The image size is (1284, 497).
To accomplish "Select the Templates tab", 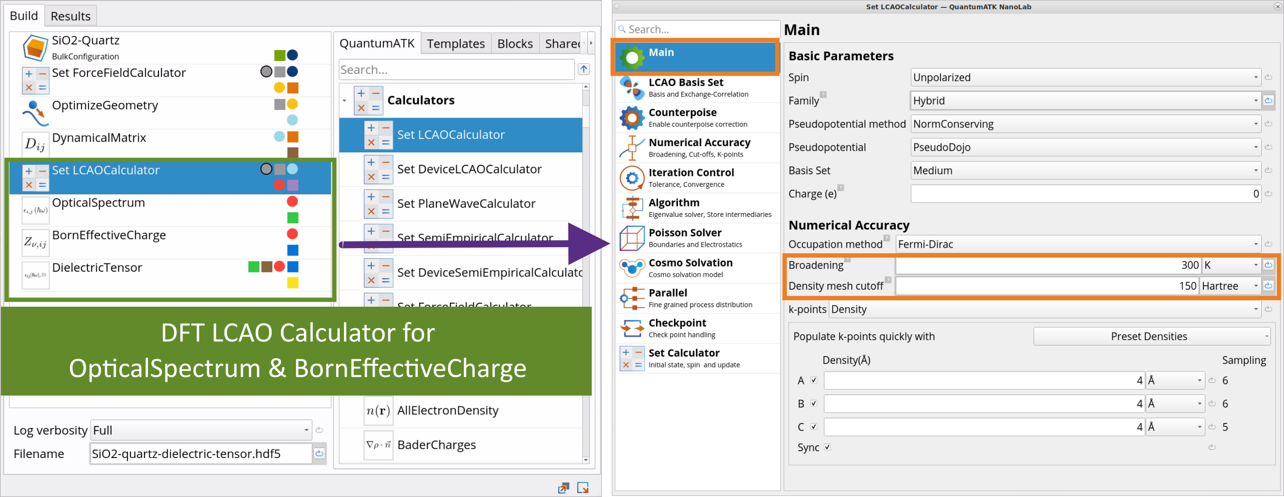I will coord(456,43).
